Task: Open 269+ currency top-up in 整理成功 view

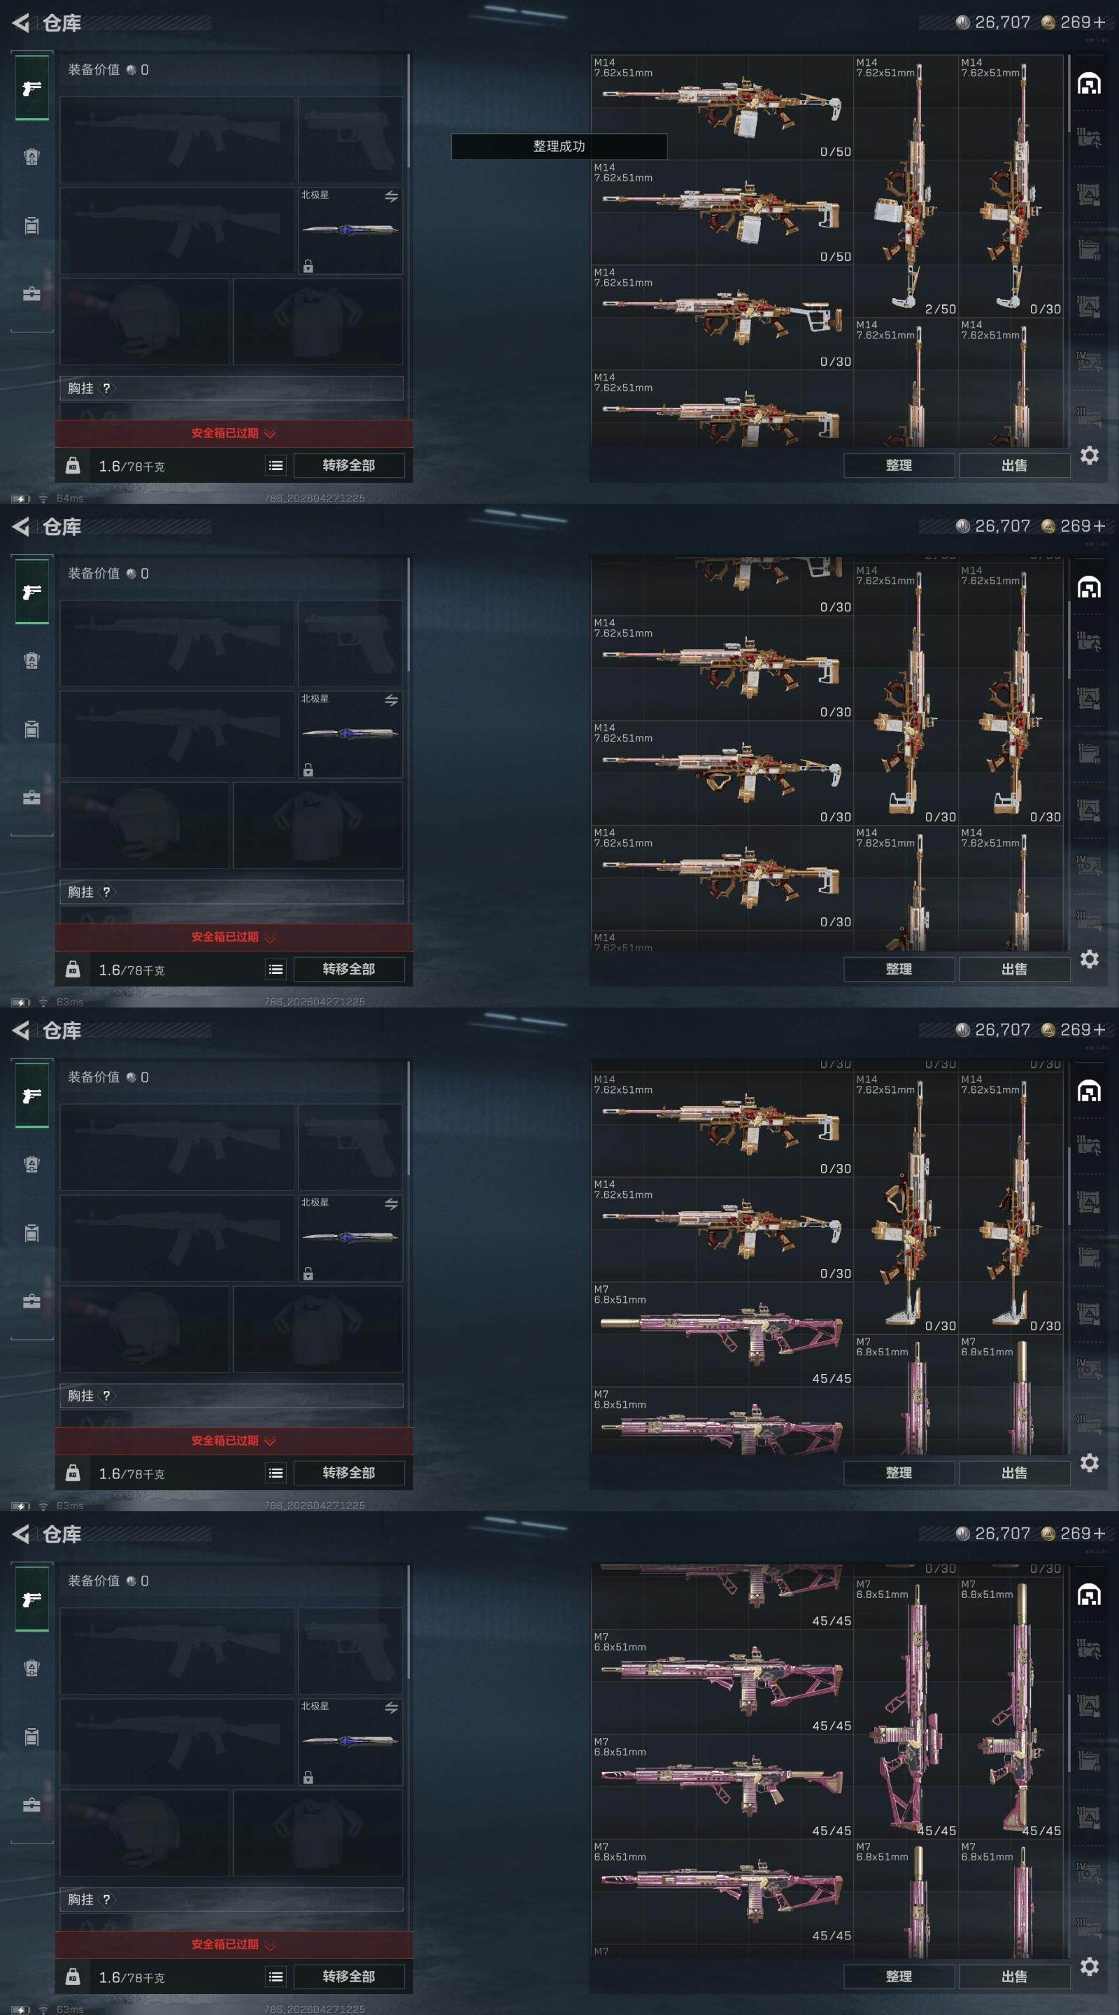Action: [1075, 22]
